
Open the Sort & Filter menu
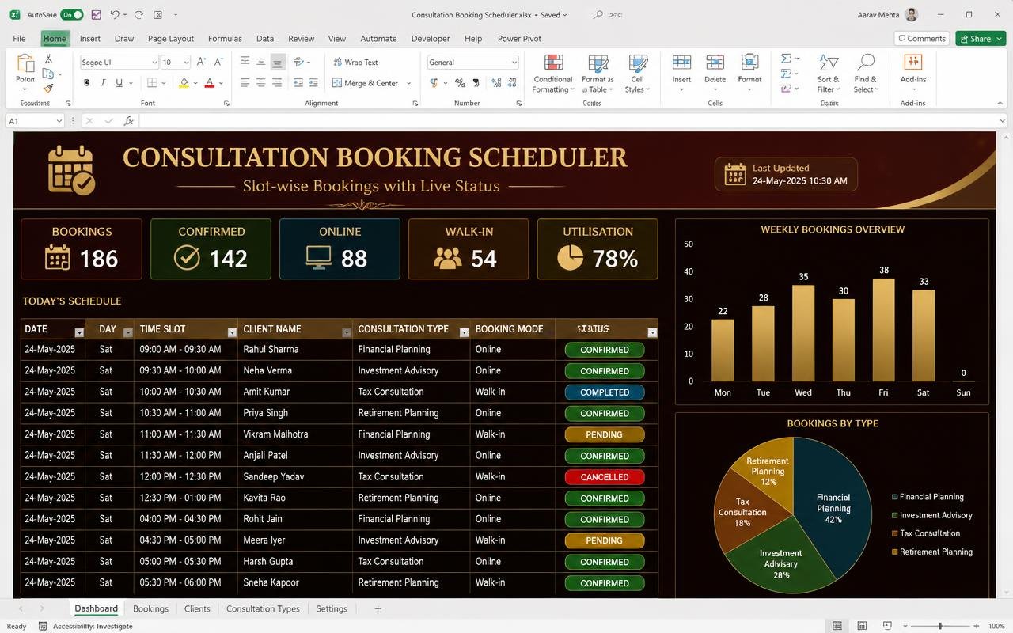[x=829, y=74]
